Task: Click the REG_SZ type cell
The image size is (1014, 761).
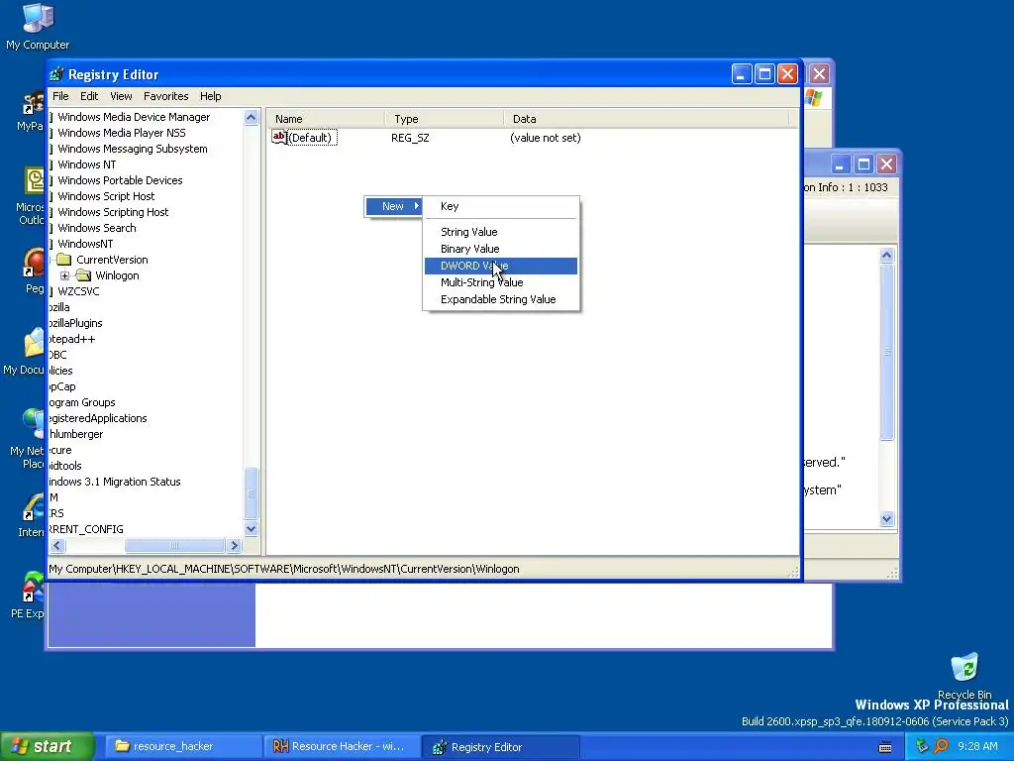Action: (x=410, y=138)
